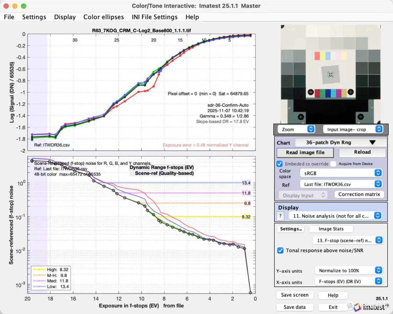Click the Save data button
393x314 pixels.
coord(295,307)
